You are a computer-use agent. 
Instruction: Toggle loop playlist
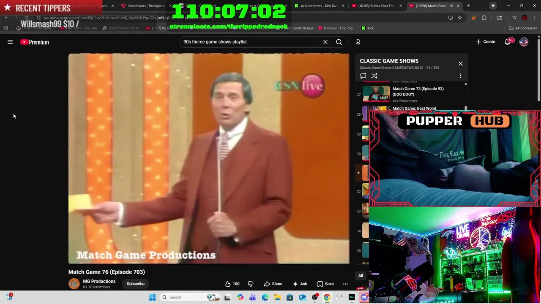pyautogui.click(x=363, y=76)
